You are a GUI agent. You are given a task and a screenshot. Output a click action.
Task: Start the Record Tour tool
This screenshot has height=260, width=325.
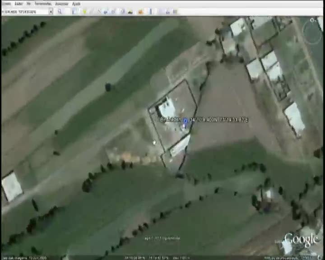pos(113,11)
